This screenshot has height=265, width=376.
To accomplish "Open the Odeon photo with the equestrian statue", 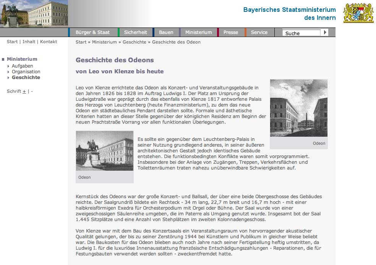I will point(104,151).
